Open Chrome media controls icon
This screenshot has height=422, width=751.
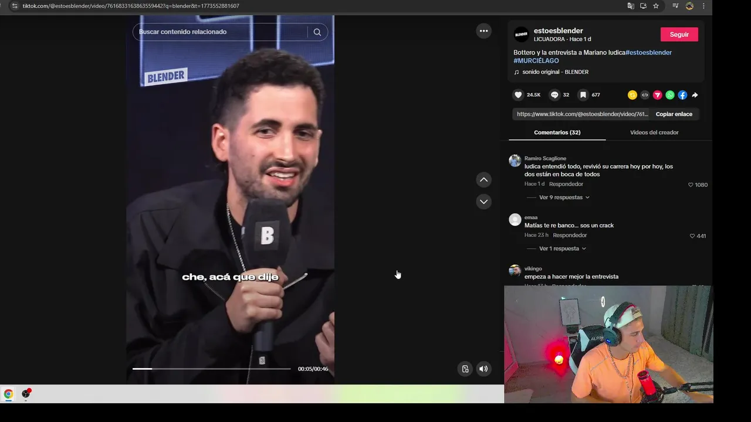(x=675, y=6)
